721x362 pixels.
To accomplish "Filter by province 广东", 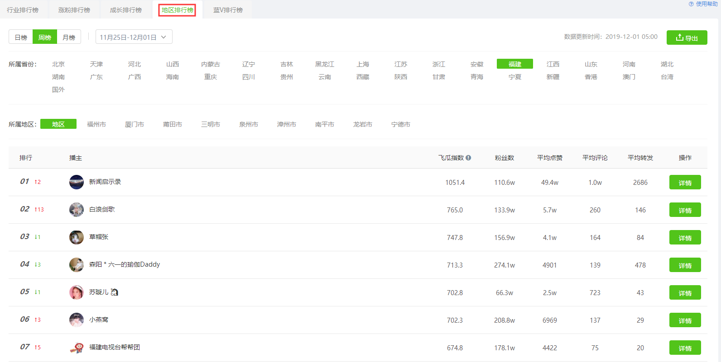I will [x=96, y=77].
